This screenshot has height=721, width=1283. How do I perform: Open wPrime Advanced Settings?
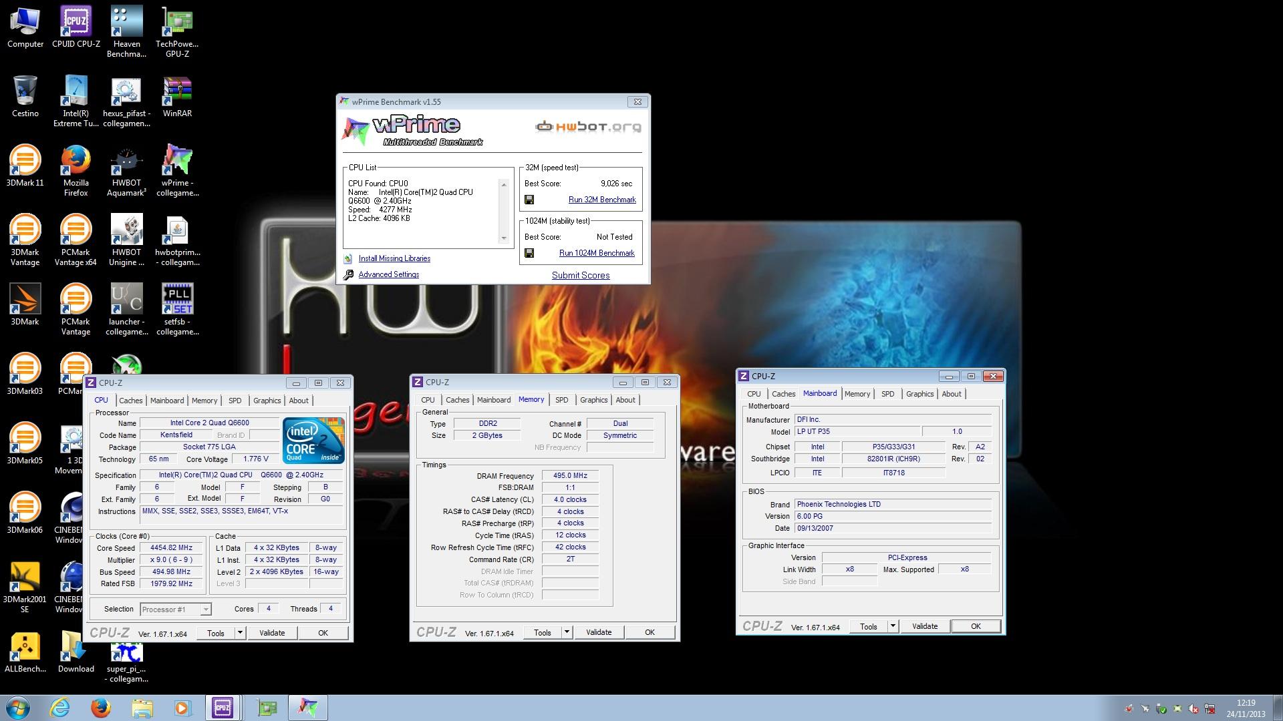coord(389,274)
